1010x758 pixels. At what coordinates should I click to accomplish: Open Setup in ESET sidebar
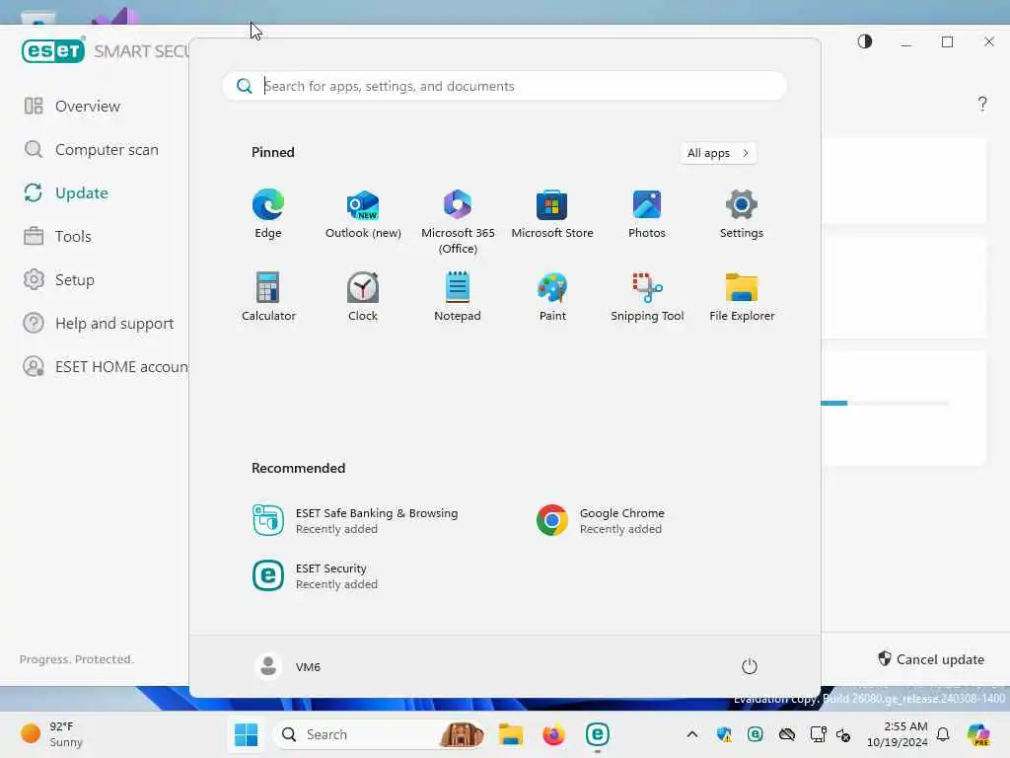pos(59,279)
